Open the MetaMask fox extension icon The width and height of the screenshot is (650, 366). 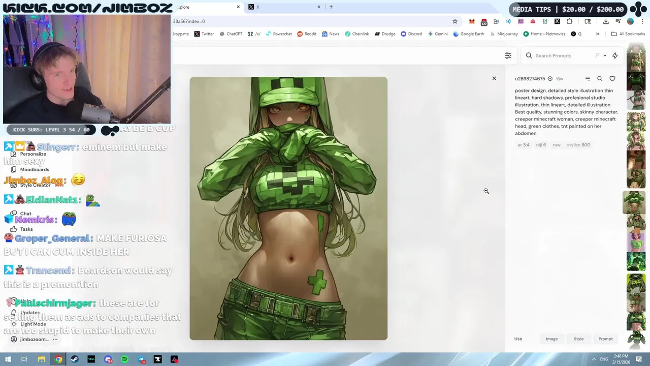pyautogui.click(x=472, y=21)
